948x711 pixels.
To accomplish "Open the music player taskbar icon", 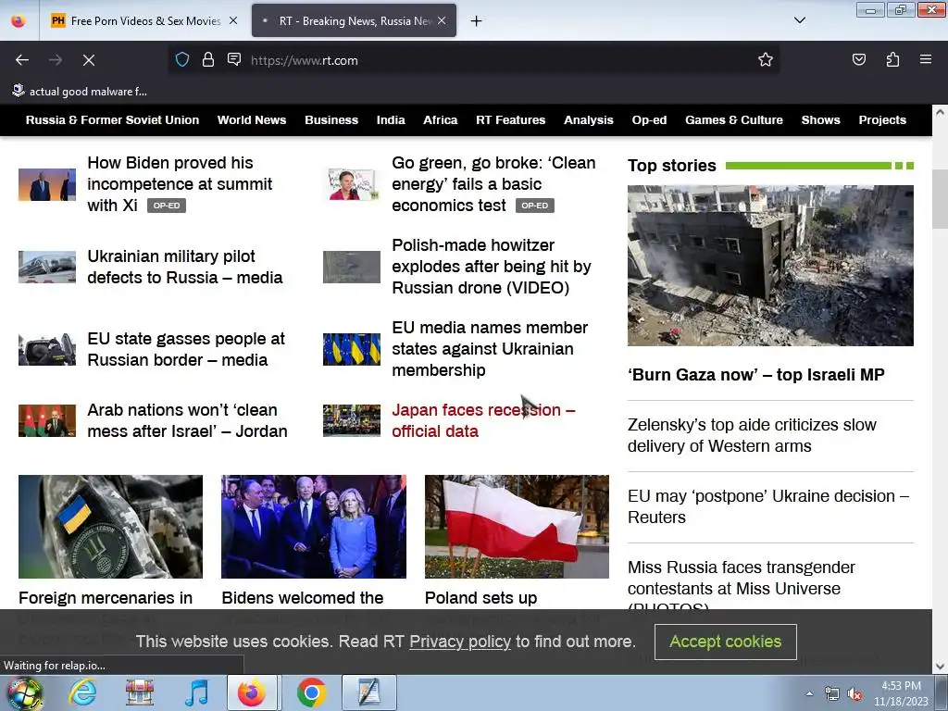I will 196,692.
